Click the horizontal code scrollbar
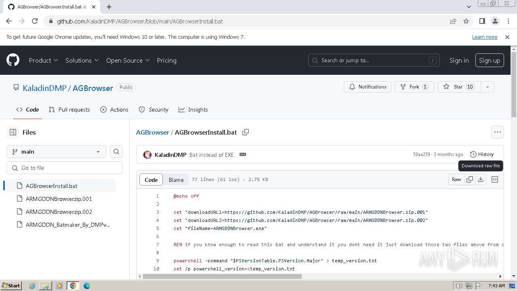 click(222, 276)
